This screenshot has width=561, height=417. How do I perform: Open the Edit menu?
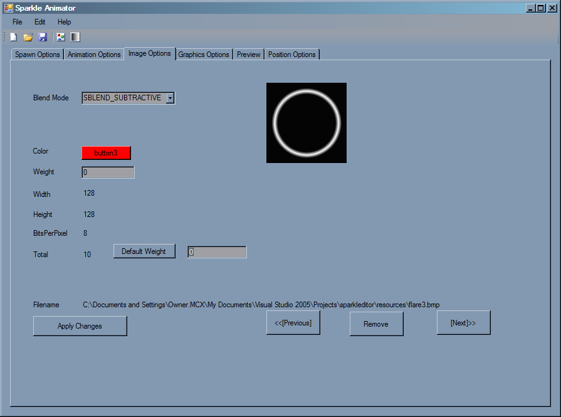click(39, 21)
